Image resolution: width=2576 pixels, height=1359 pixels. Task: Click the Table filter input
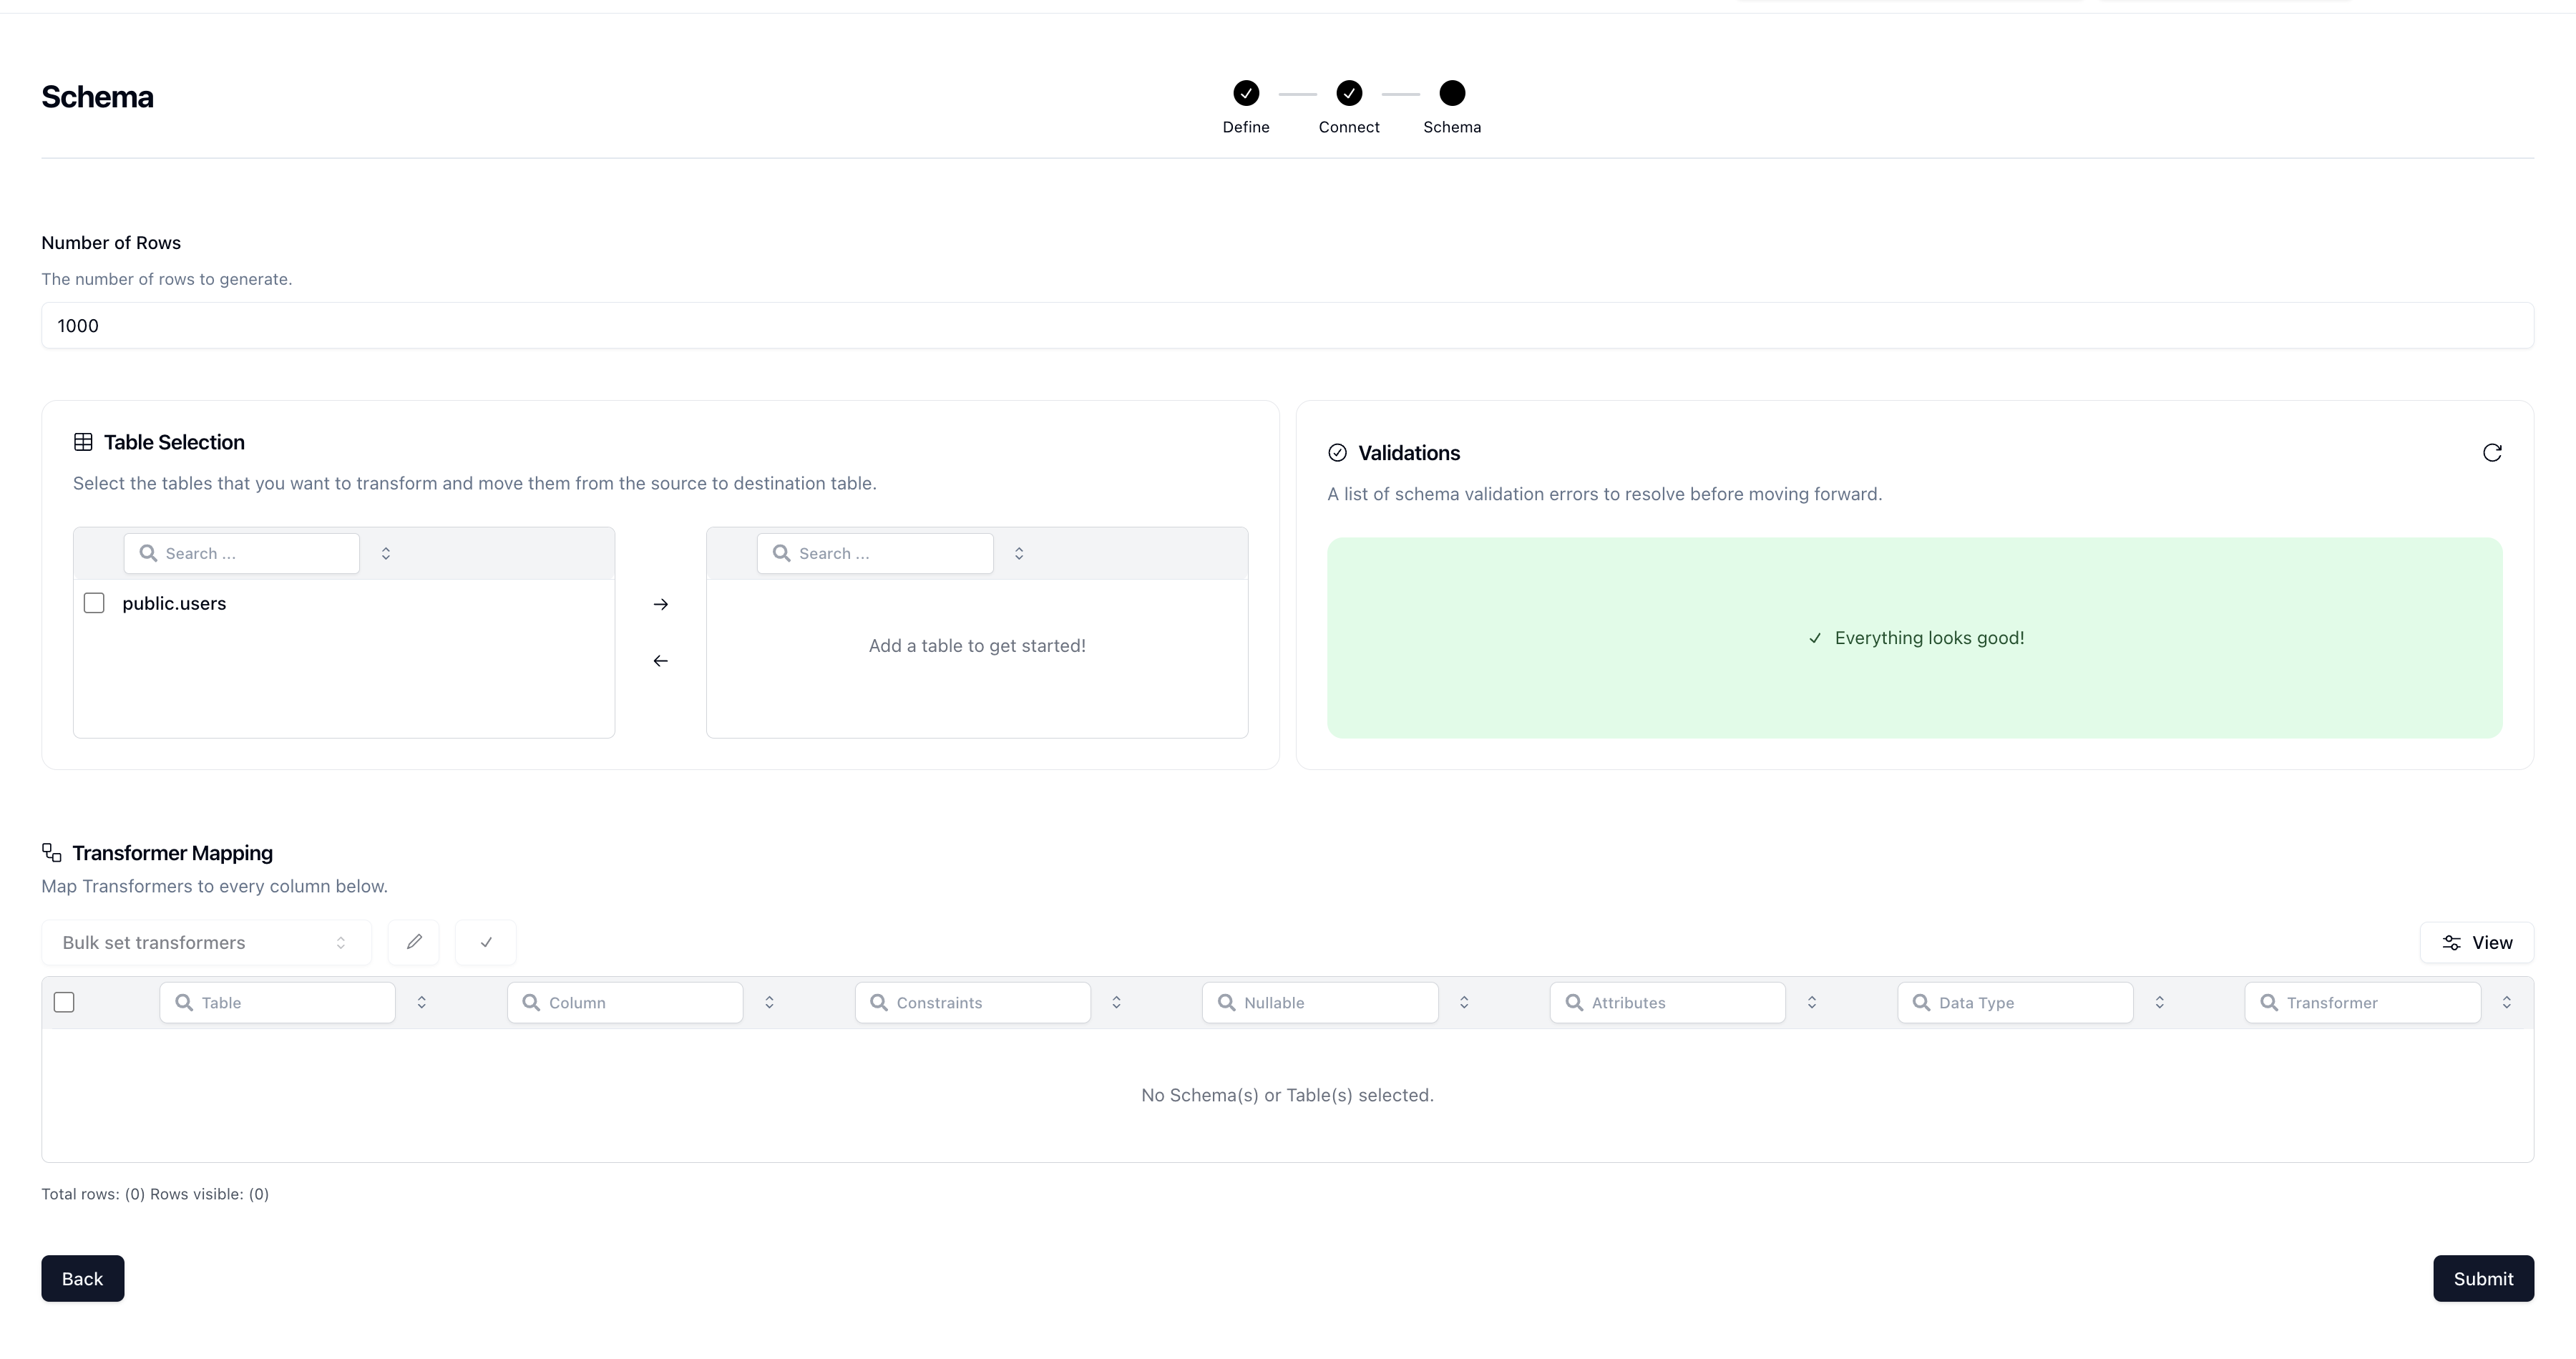coord(277,1002)
